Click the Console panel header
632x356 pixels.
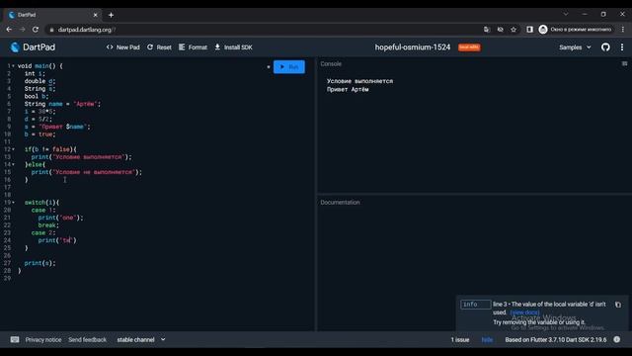point(331,63)
